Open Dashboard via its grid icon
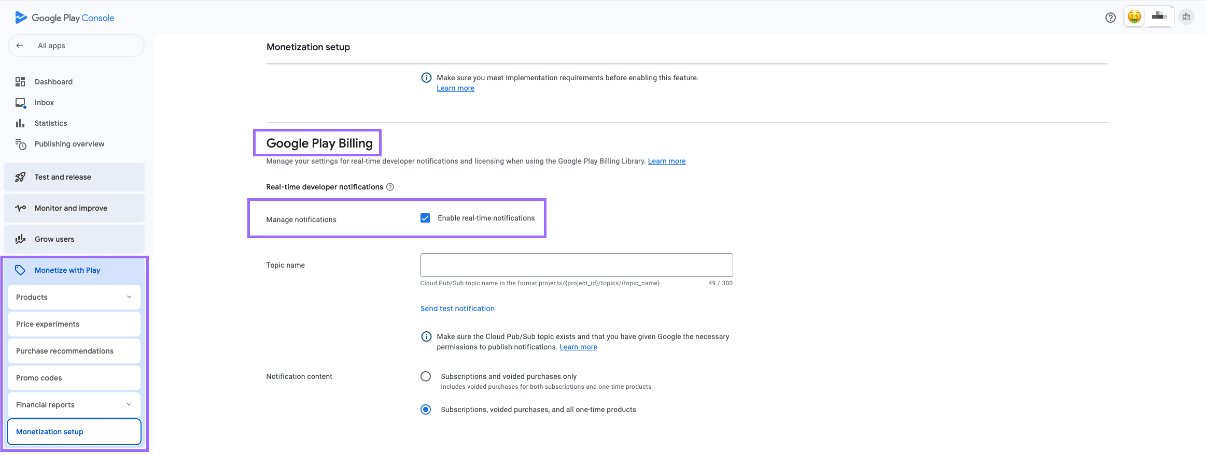The width and height of the screenshot is (1205, 455). 20,82
